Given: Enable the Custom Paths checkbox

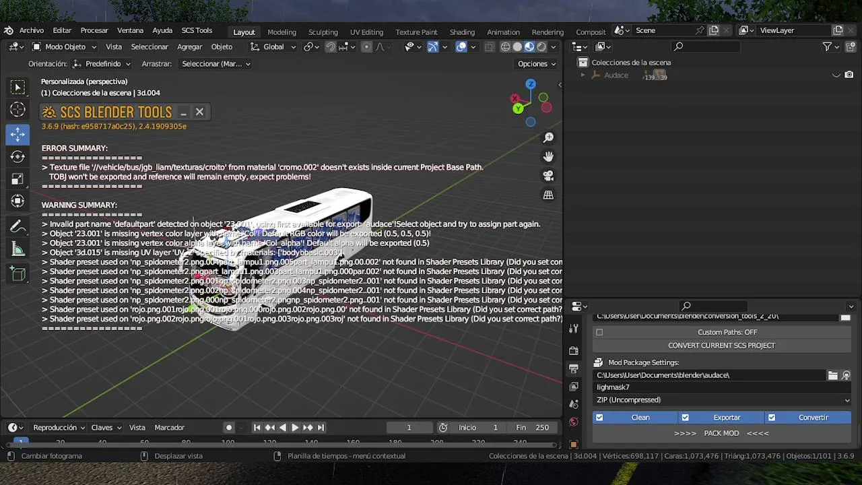Looking at the screenshot, I should pyautogui.click(x=599, y=332).
